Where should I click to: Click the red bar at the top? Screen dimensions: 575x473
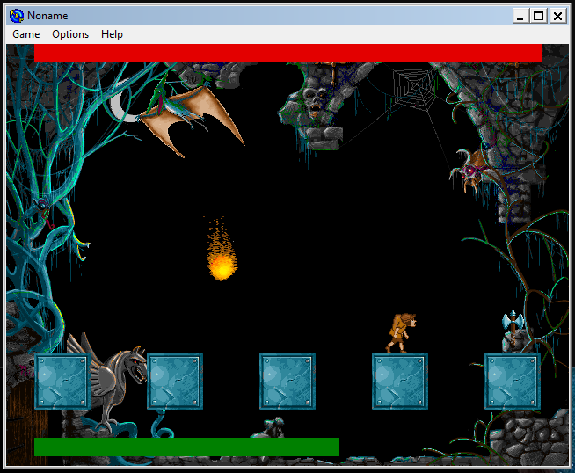[288, 54]
